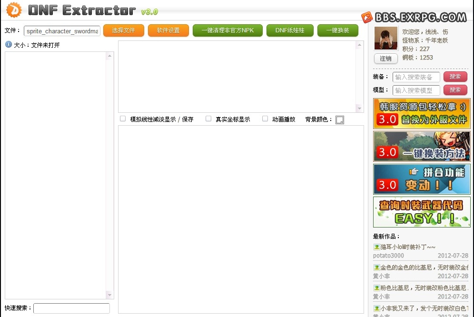Click 一键换装 button

tap(338, 30)
